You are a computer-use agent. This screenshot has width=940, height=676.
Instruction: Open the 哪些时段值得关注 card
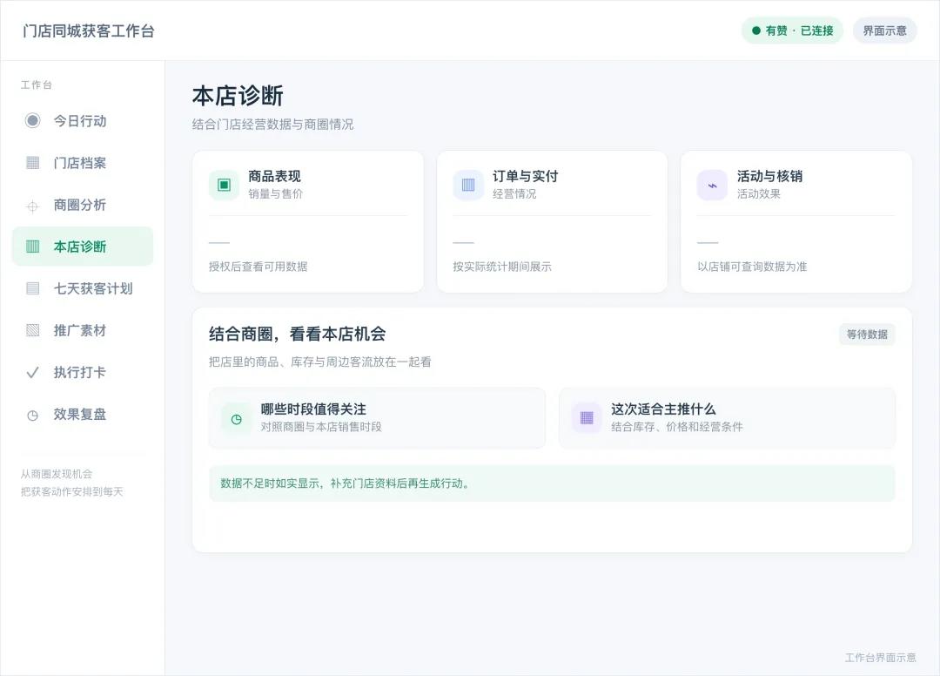click(x=377, y=418)
